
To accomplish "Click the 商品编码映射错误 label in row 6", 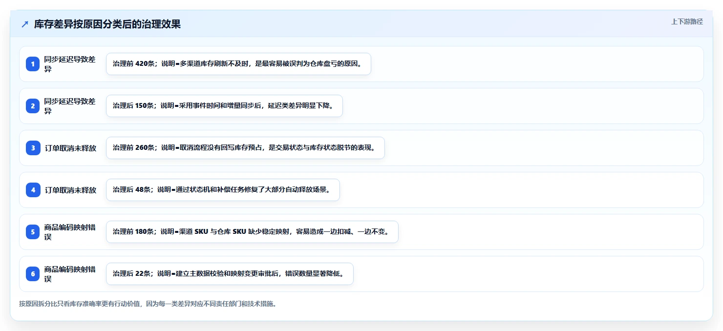I will coord(70,274).
